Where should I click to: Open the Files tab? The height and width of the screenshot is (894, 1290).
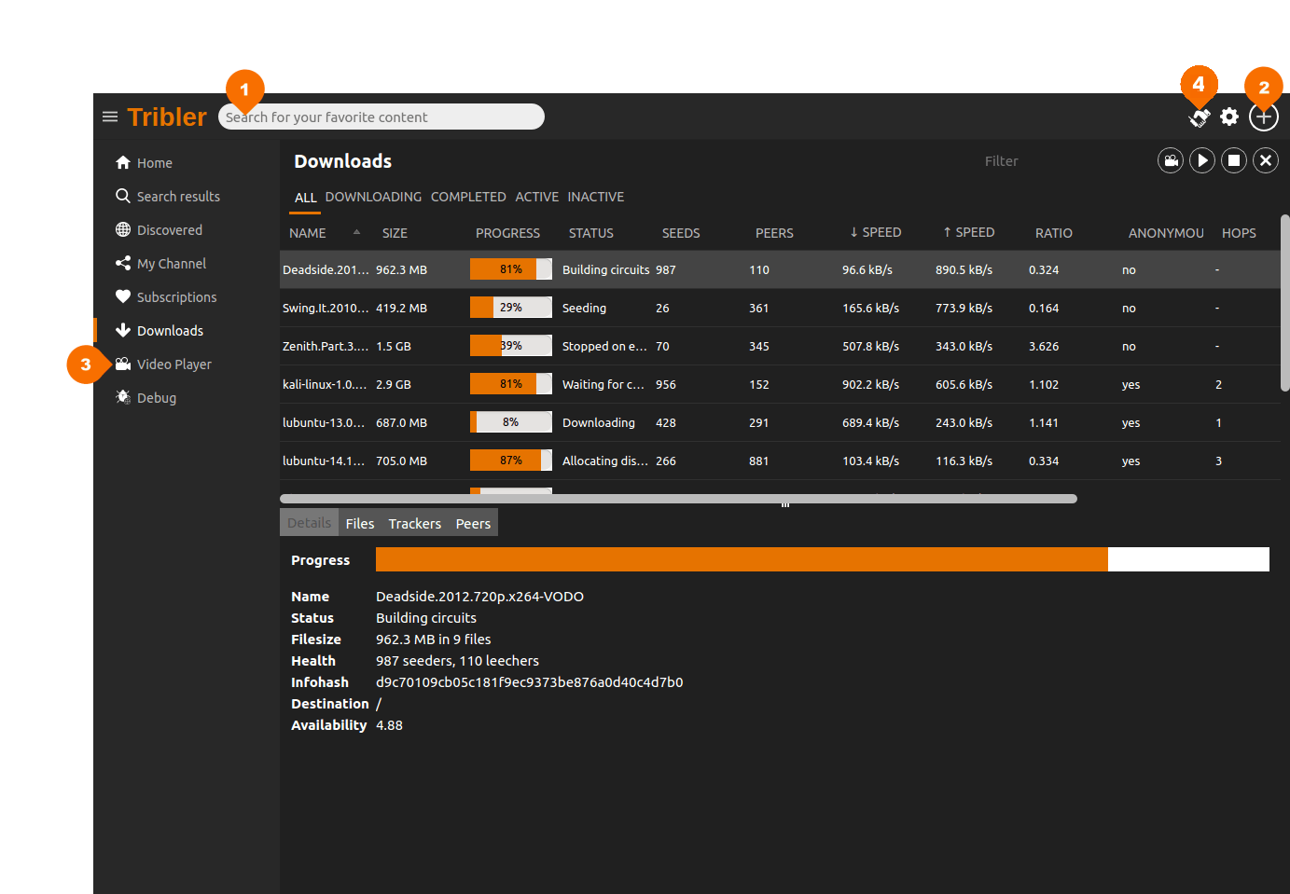(360, 523)
